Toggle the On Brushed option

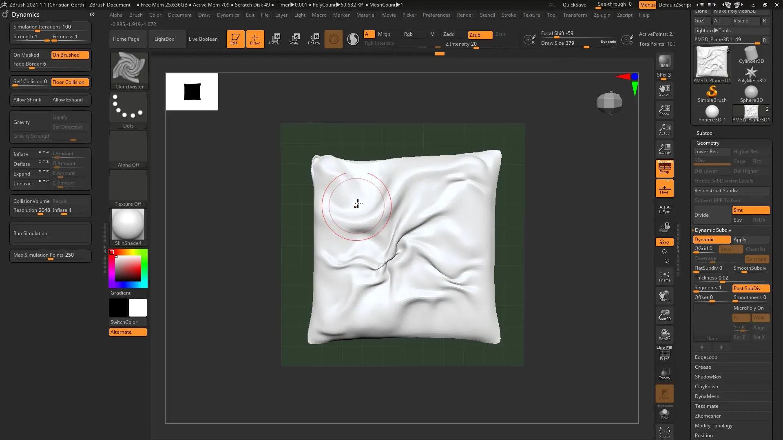coord(70,55)
